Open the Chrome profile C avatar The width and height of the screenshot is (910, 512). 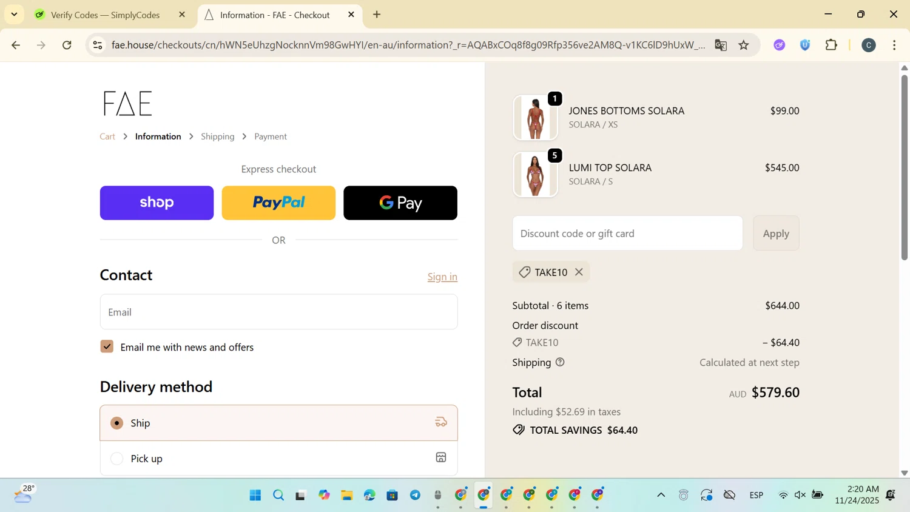869,45
